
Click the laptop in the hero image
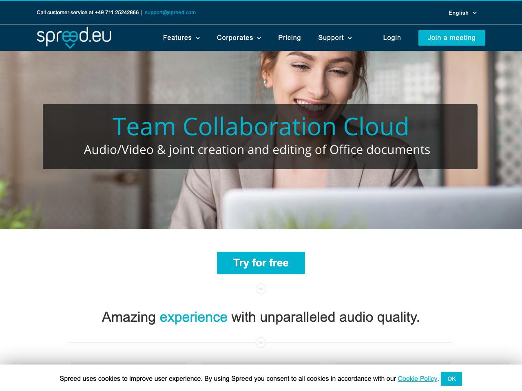pyautogui.click(x=367, y=208)
